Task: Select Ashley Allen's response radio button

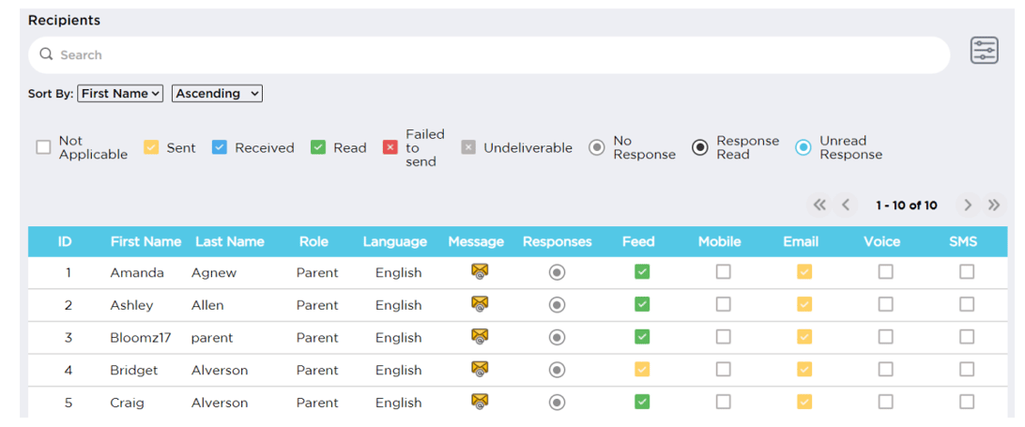Action: 557,305
